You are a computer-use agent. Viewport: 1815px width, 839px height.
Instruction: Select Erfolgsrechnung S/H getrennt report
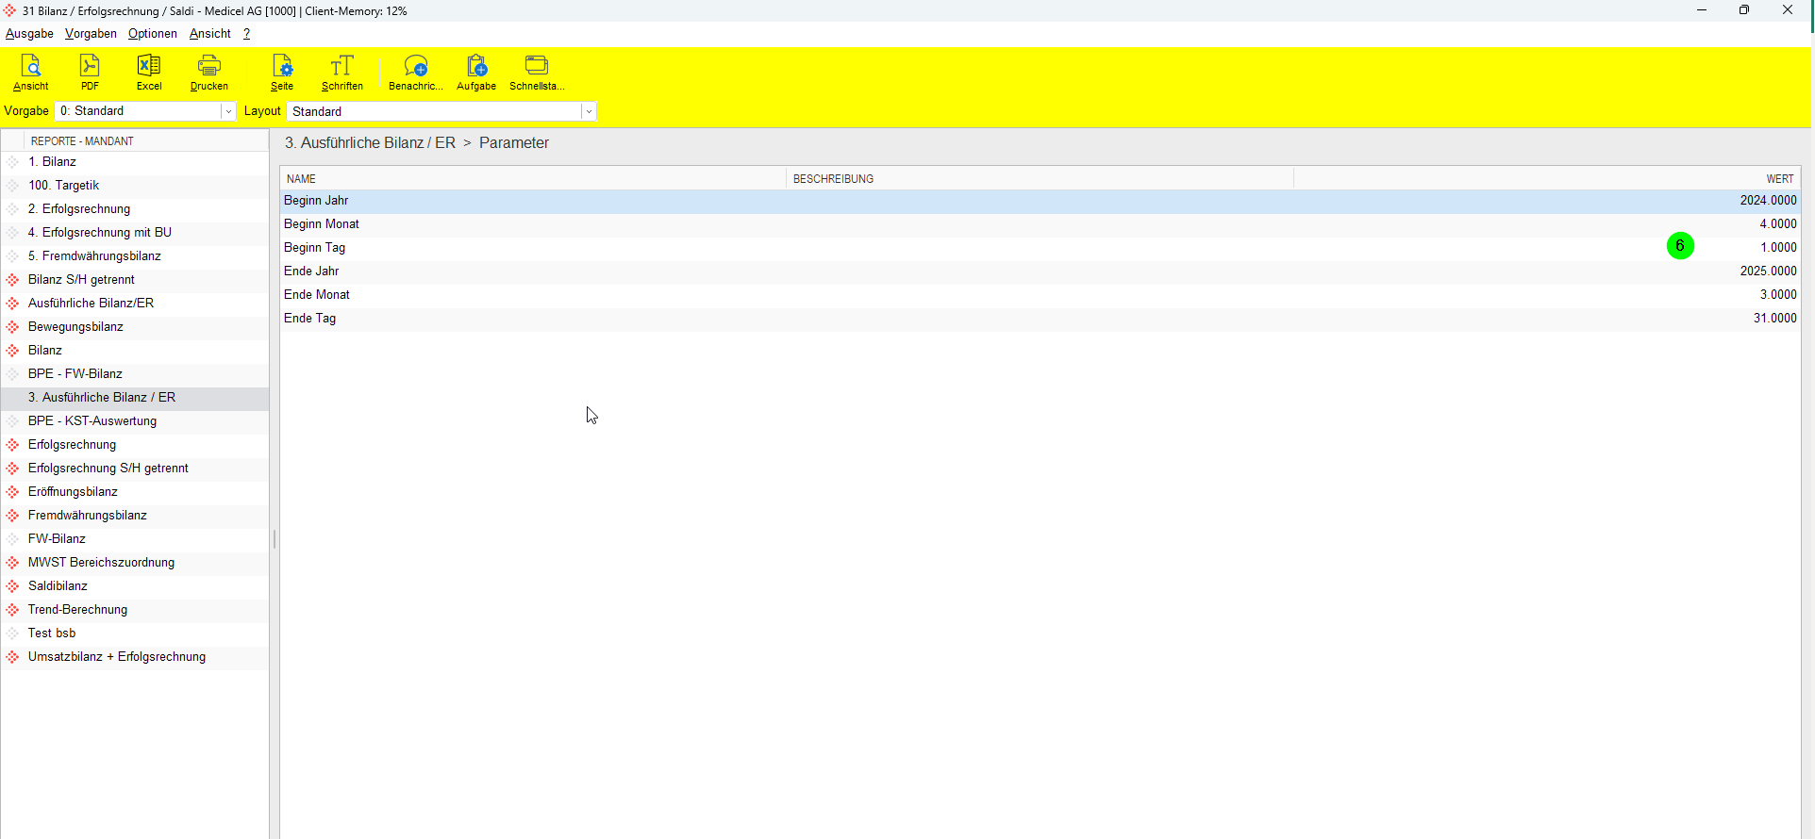point(135,469)
